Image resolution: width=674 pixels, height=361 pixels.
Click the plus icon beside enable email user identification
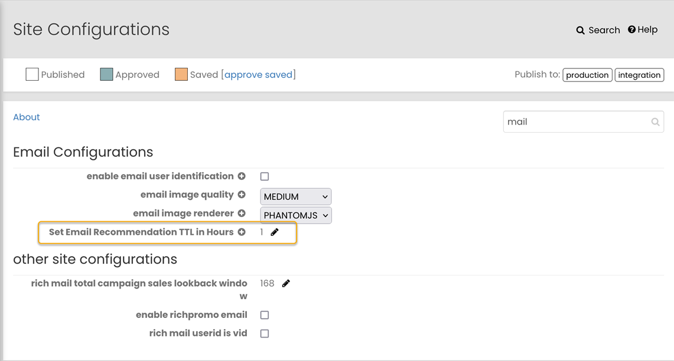click(242, 176)
